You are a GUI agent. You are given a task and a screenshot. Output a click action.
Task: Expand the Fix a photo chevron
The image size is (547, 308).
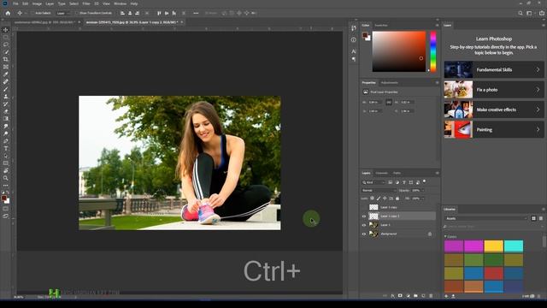[538, 90]
